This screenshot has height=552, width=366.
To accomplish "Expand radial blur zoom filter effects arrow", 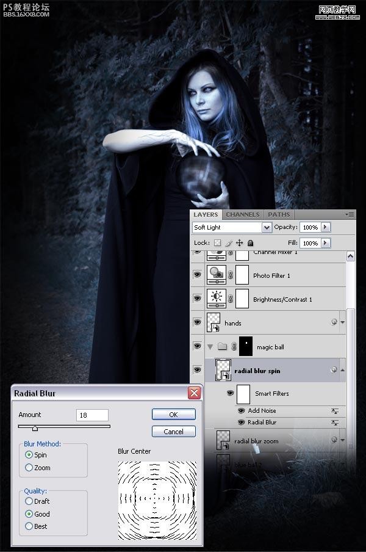I will point(342,440).
